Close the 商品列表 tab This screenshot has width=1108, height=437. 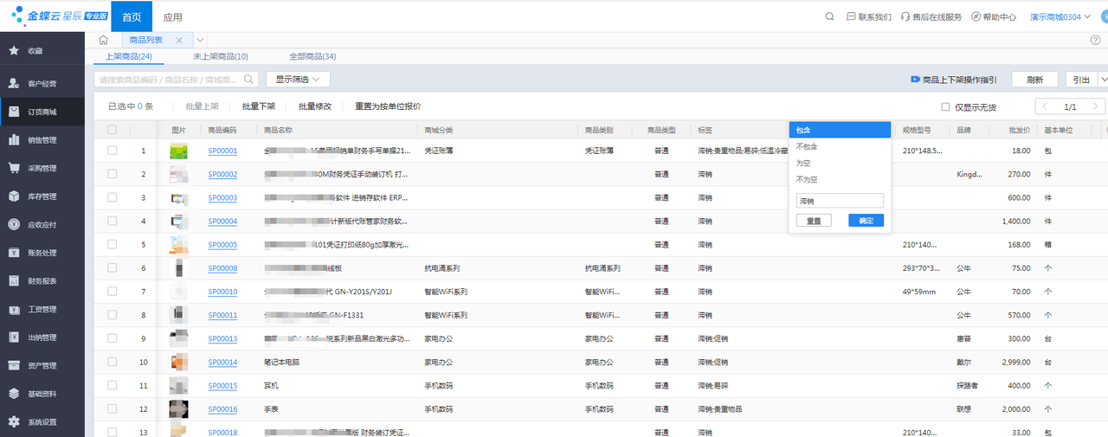click(x=179, y=40)
